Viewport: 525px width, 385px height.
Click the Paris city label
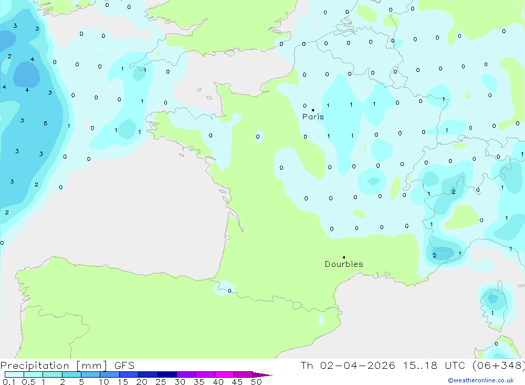pyautogui.click(x=313, y=117)
